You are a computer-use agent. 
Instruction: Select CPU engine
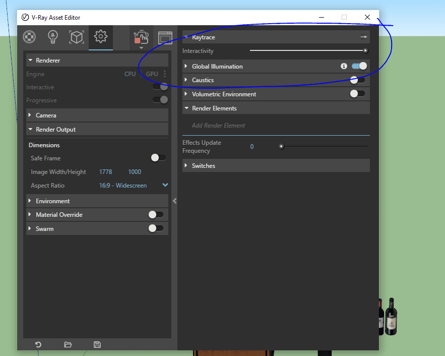130,74
